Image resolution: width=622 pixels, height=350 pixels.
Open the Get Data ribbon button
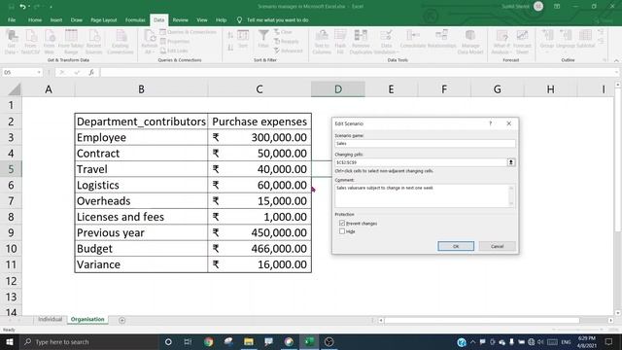click(11, 42)
